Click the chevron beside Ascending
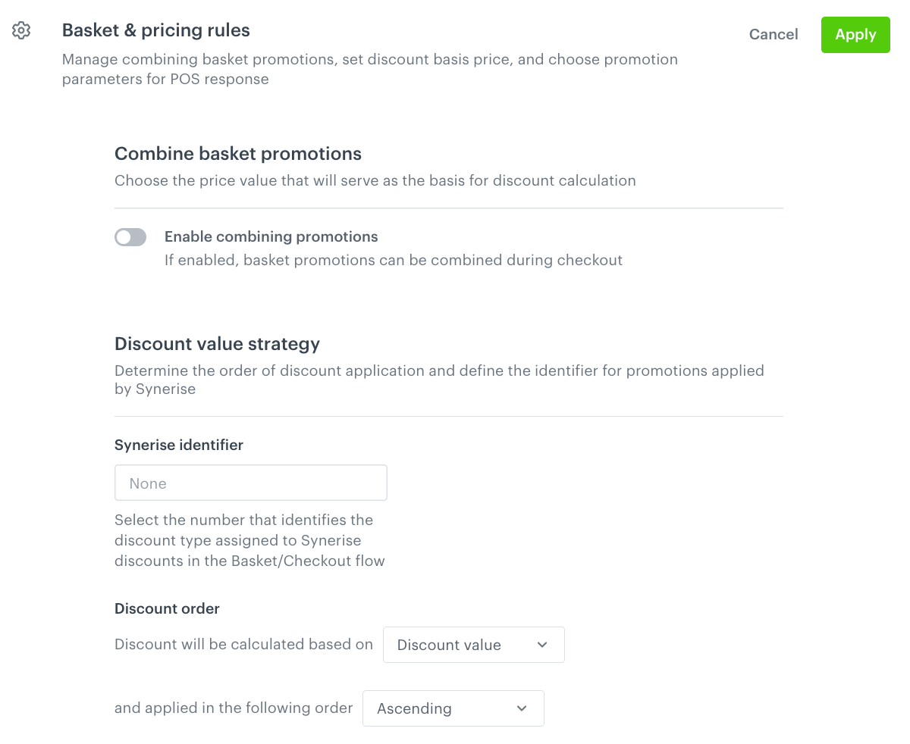 click(x=521, y=708)
